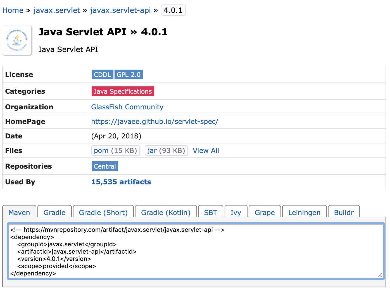390x288 pixels.
Task: Open the CDDL license tag
Action: 102,74
